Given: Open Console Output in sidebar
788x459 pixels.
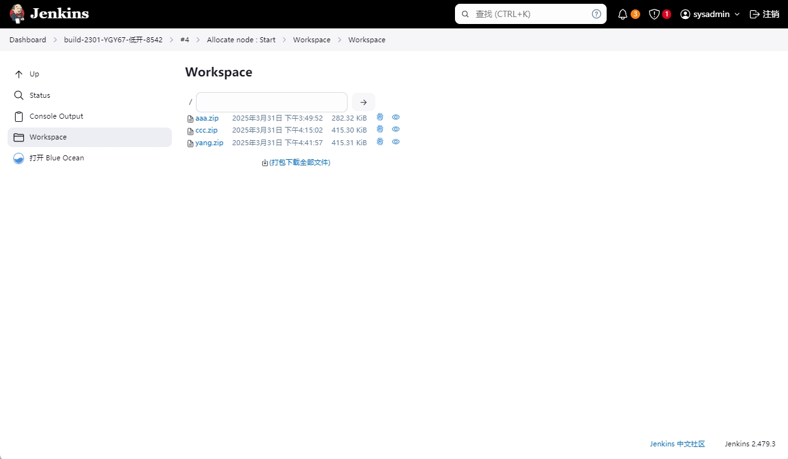Looking at the screenshot, I should coord(90,116).
